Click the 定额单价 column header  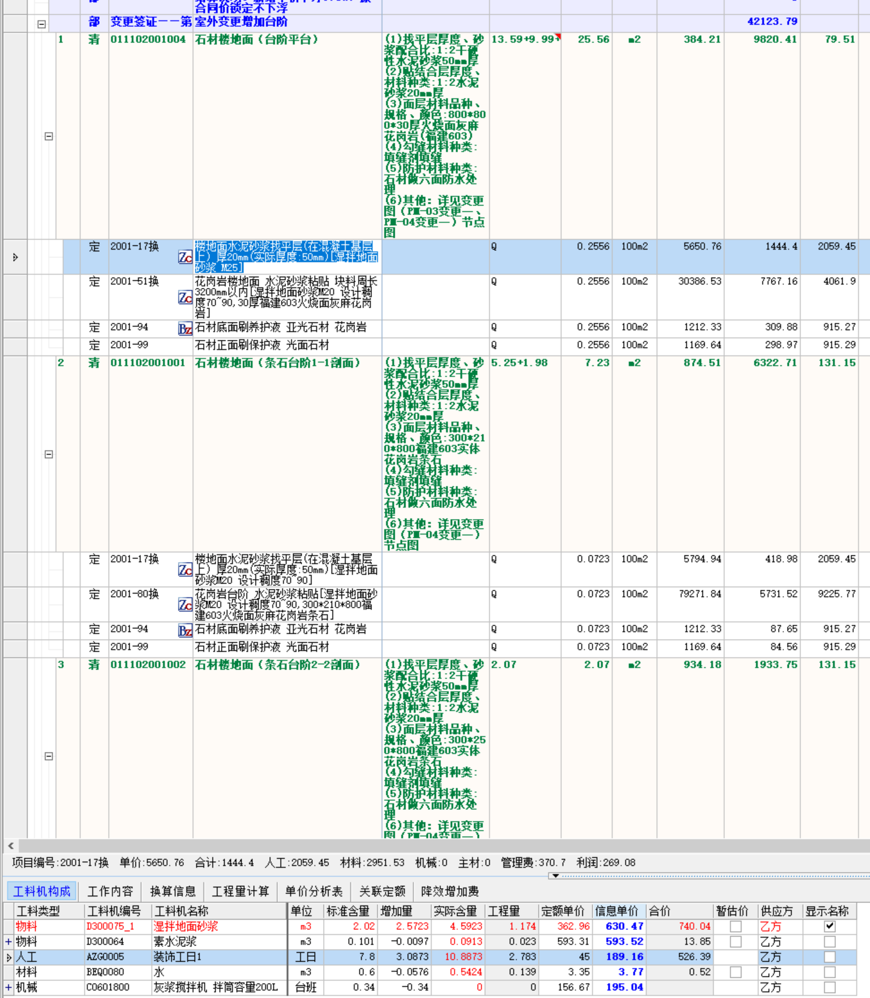pos(565,911)
